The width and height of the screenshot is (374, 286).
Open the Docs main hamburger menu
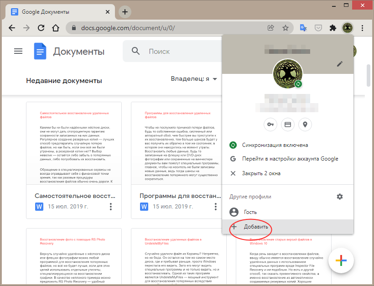click(18, 51)
